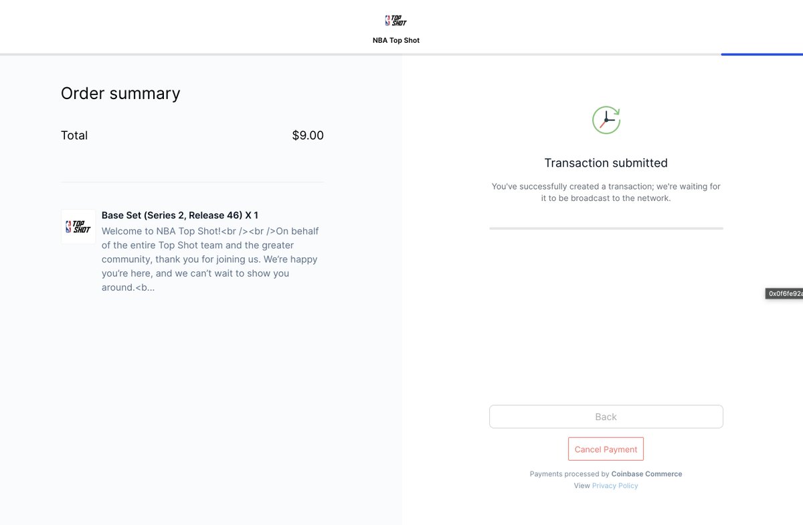Click the blue segment of top progress bar
The height and width of the screenshot is (525, 803).
tap(762, 54)
